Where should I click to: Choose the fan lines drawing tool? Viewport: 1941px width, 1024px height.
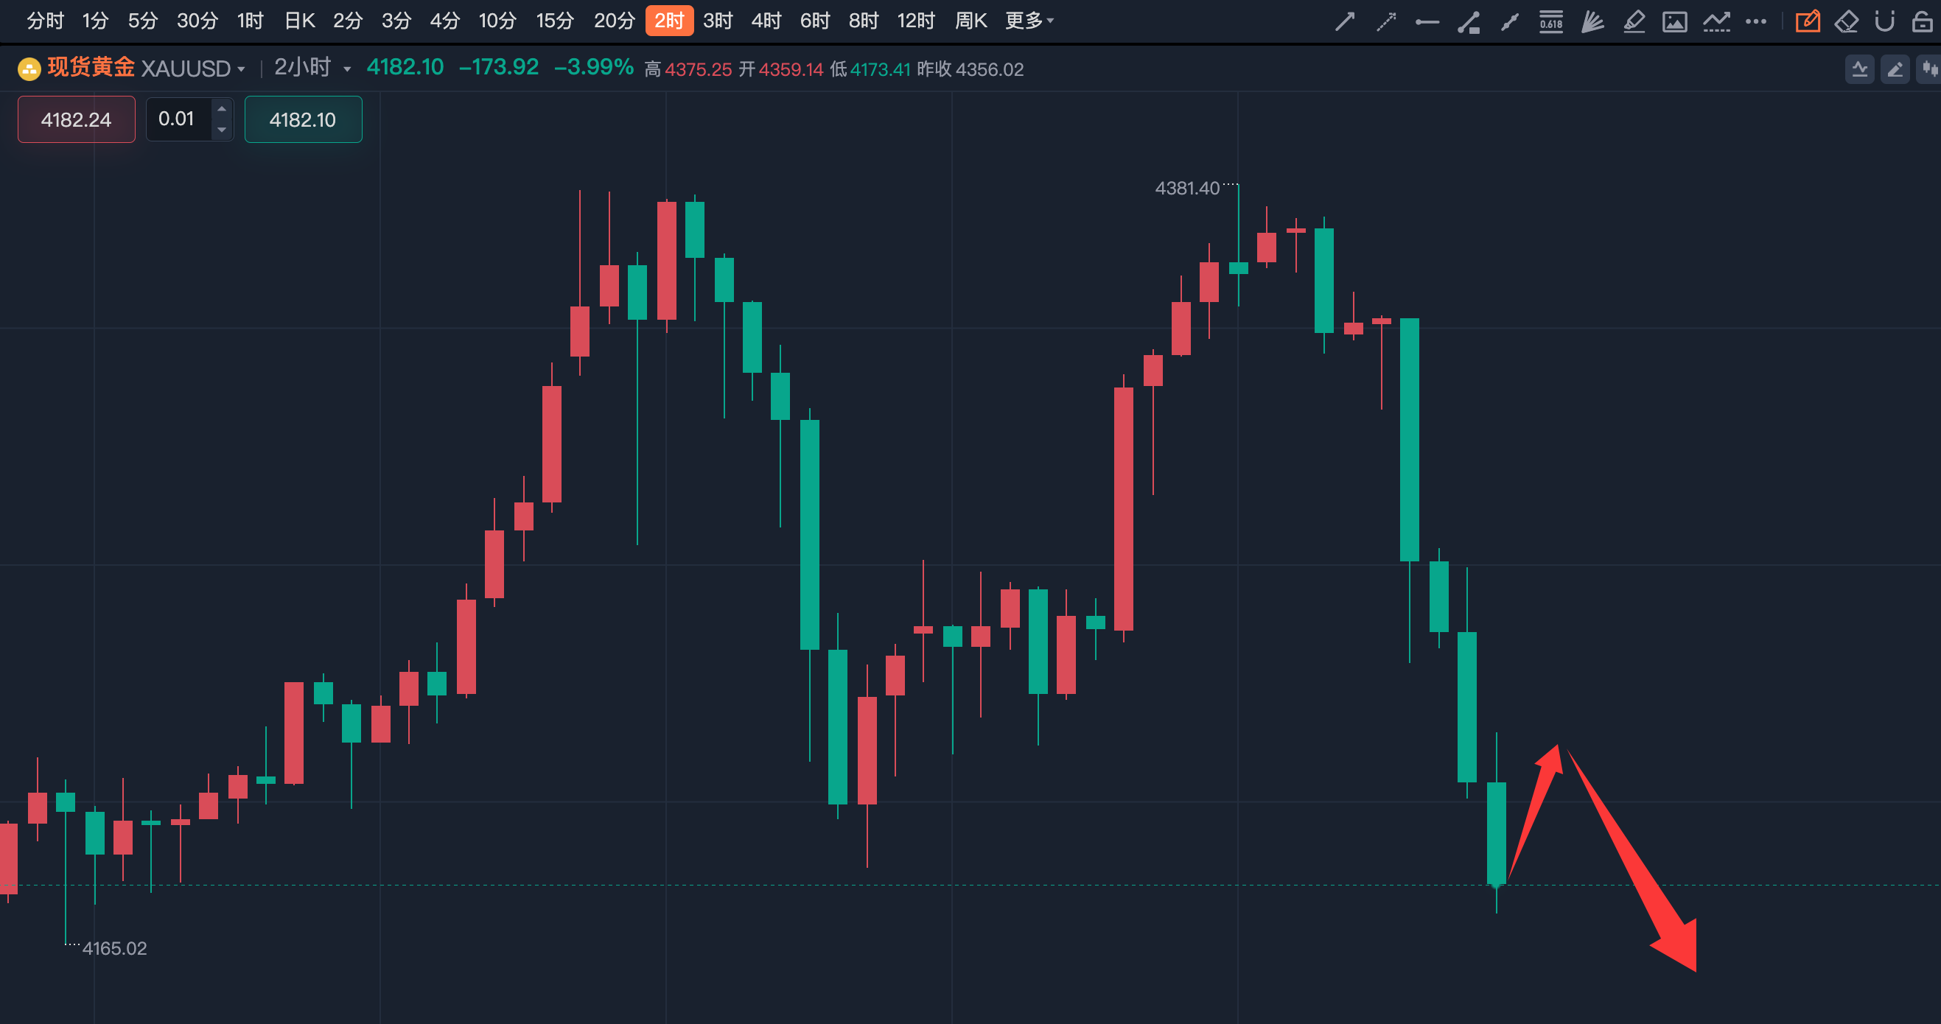click(x=1592, y=22)
